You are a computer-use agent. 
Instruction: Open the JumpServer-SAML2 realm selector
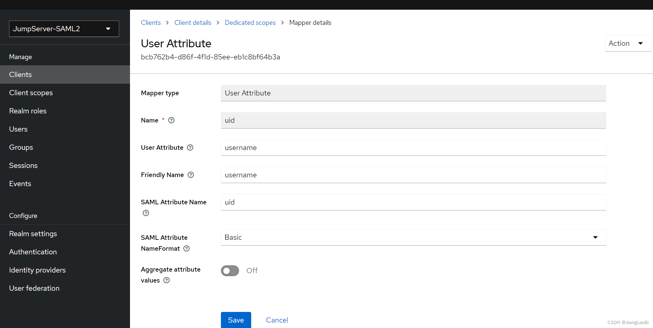64,28
